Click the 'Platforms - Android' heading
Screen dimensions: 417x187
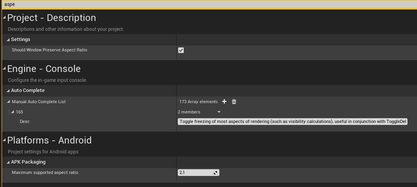coord(50,140)
